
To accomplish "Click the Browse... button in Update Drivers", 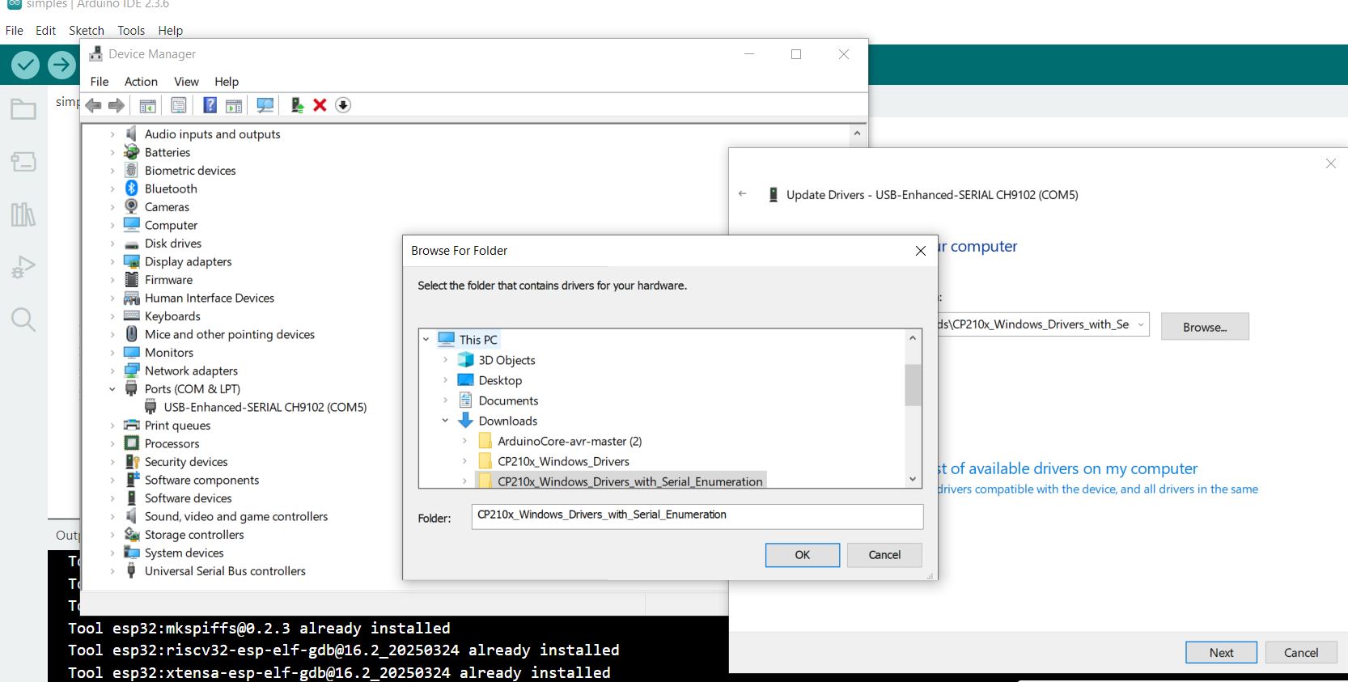I will (1205, 327).
